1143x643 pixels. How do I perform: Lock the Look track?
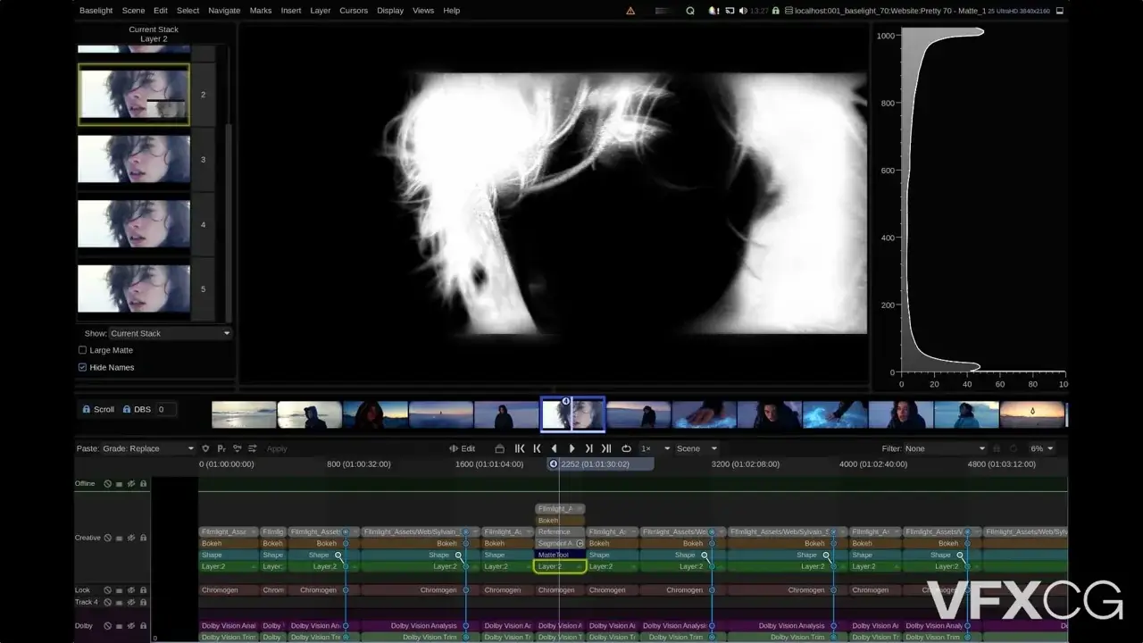(143, 590)
